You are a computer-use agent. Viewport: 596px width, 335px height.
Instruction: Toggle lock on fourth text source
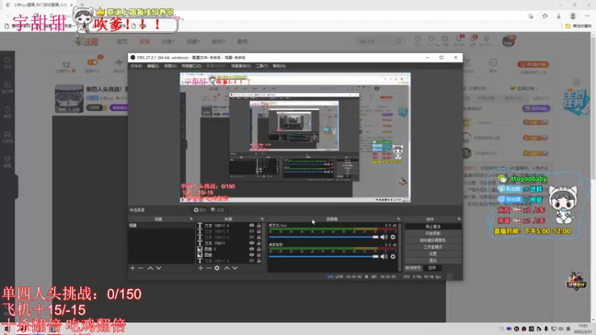tap(259, 243)
